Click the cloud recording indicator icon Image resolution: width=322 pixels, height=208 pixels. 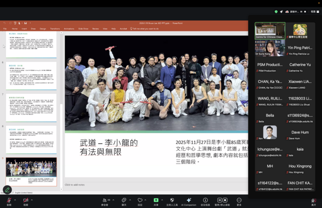[x=287, y=11]
